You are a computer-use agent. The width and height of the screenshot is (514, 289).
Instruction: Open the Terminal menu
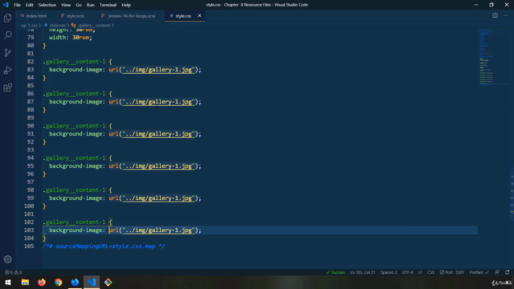pyautogui.click(x=108, y=5)
